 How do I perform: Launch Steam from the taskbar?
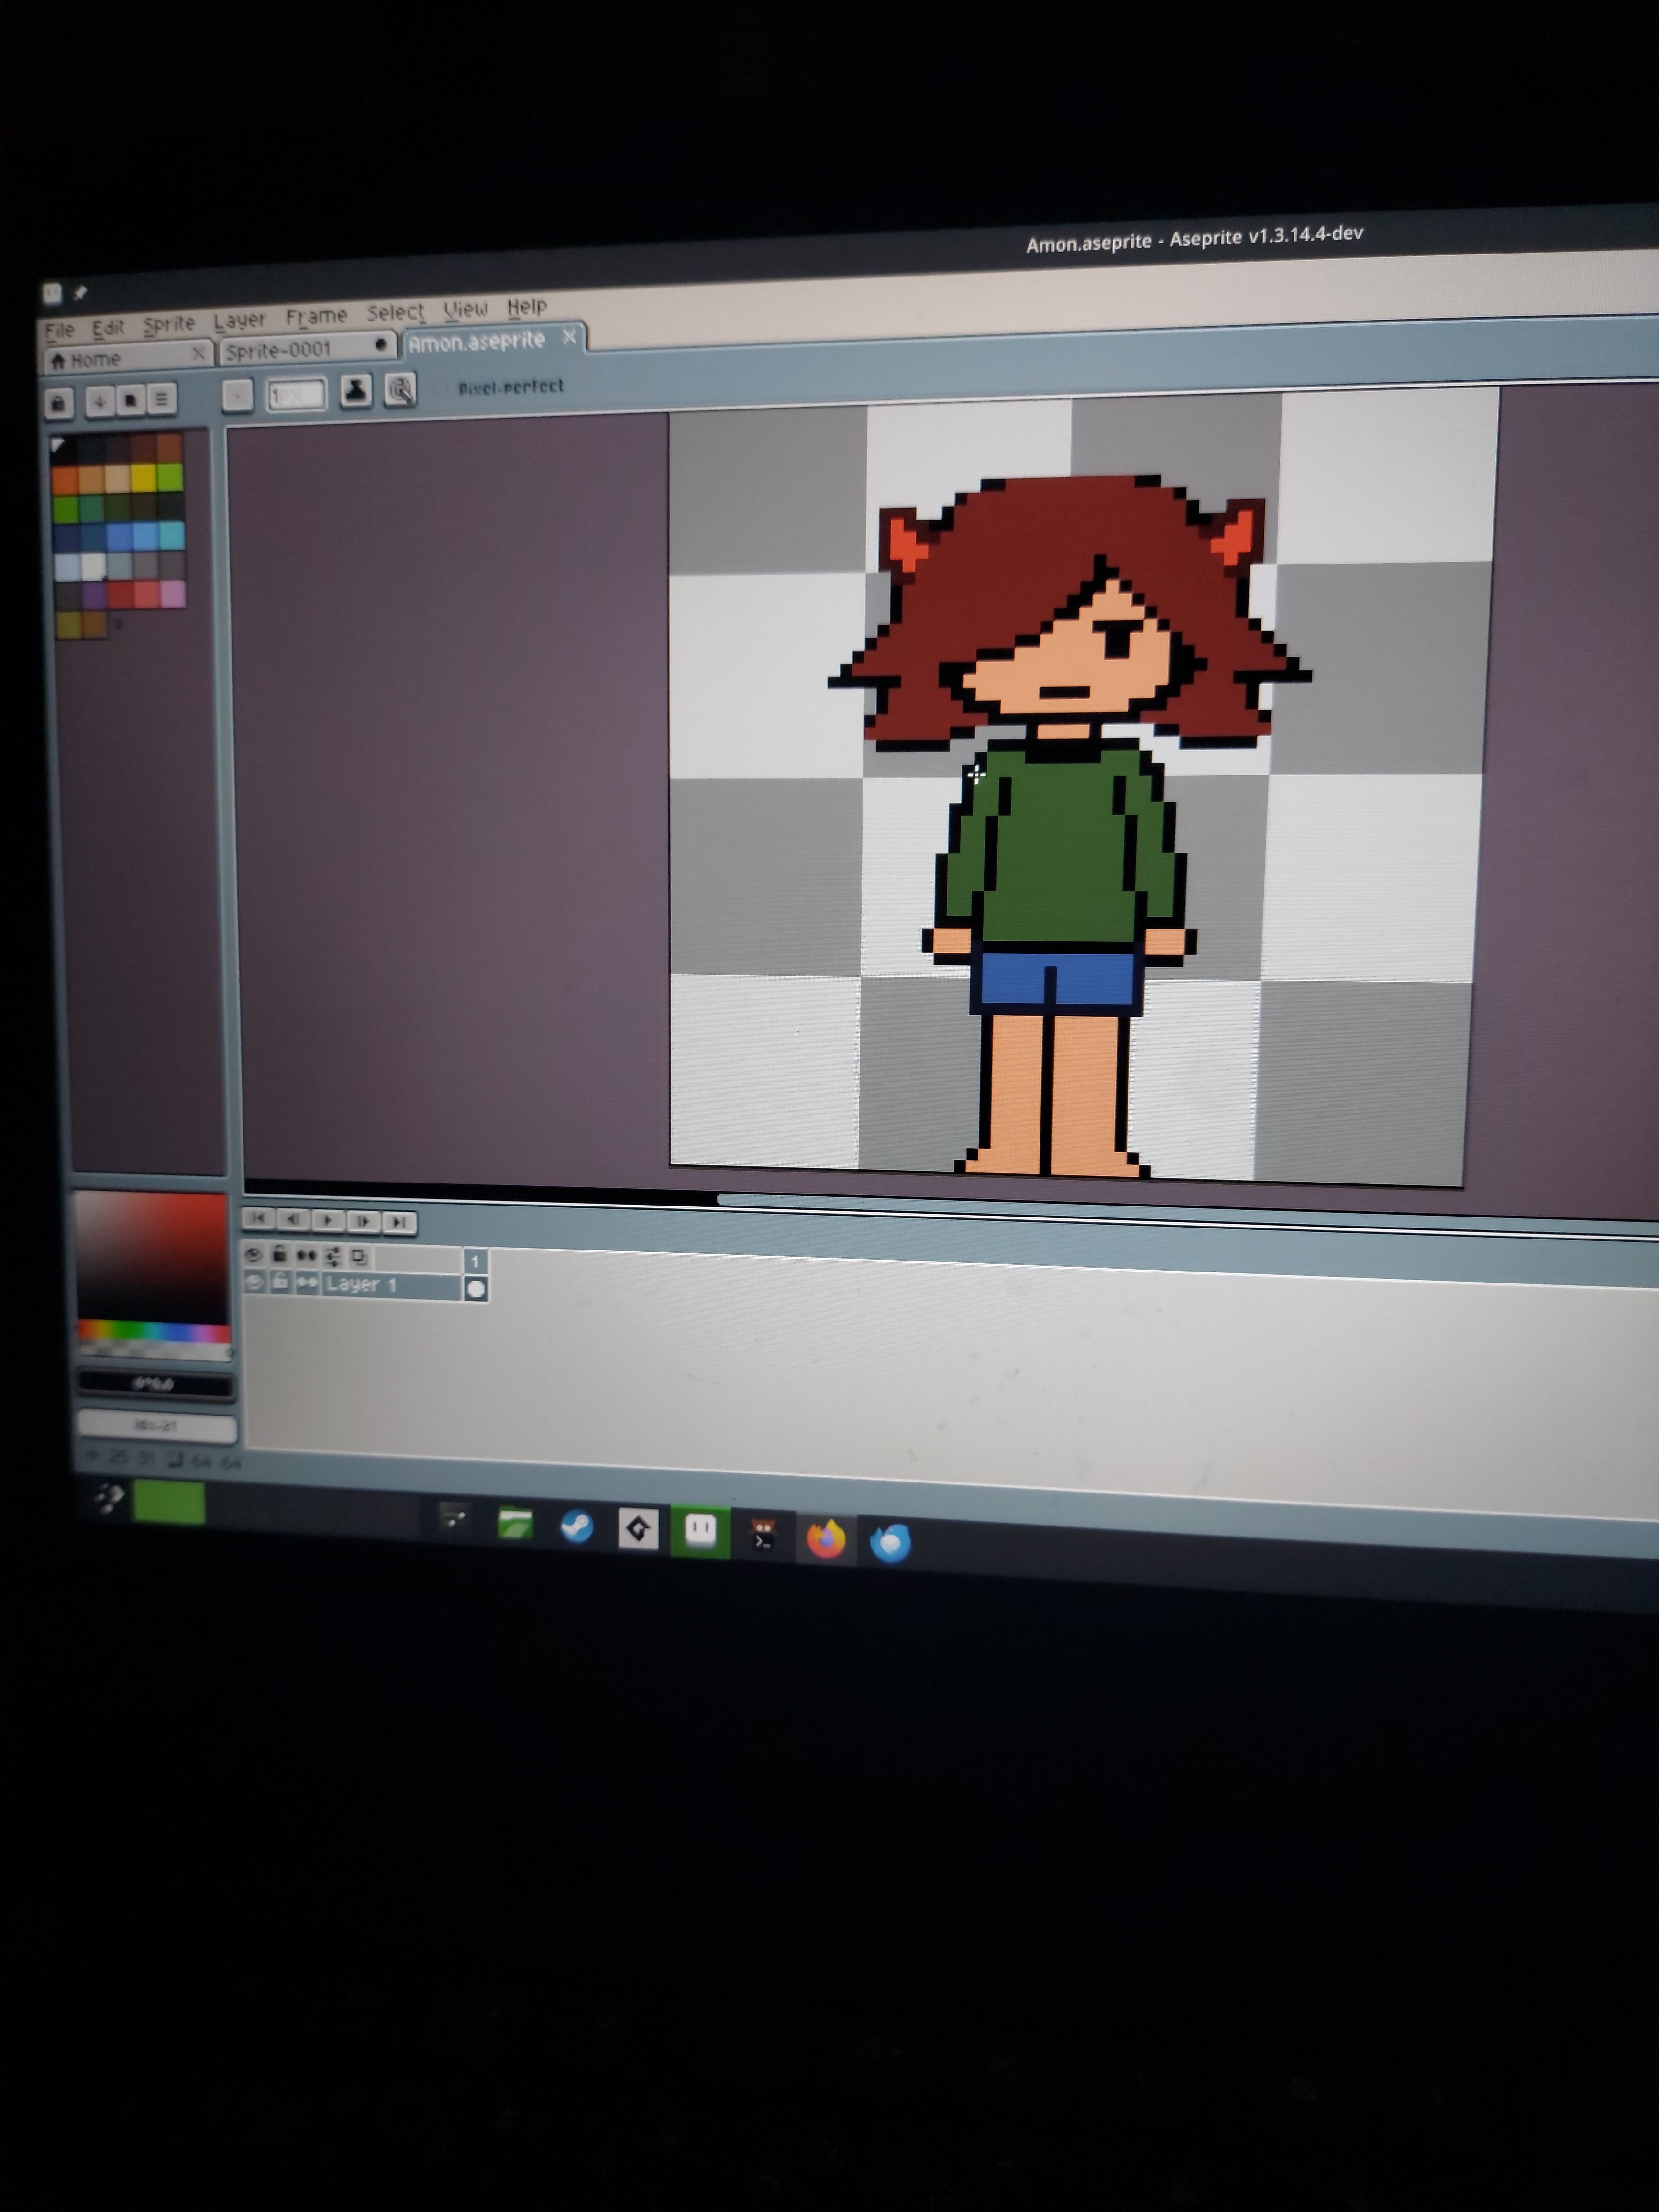pos(576,1527)
